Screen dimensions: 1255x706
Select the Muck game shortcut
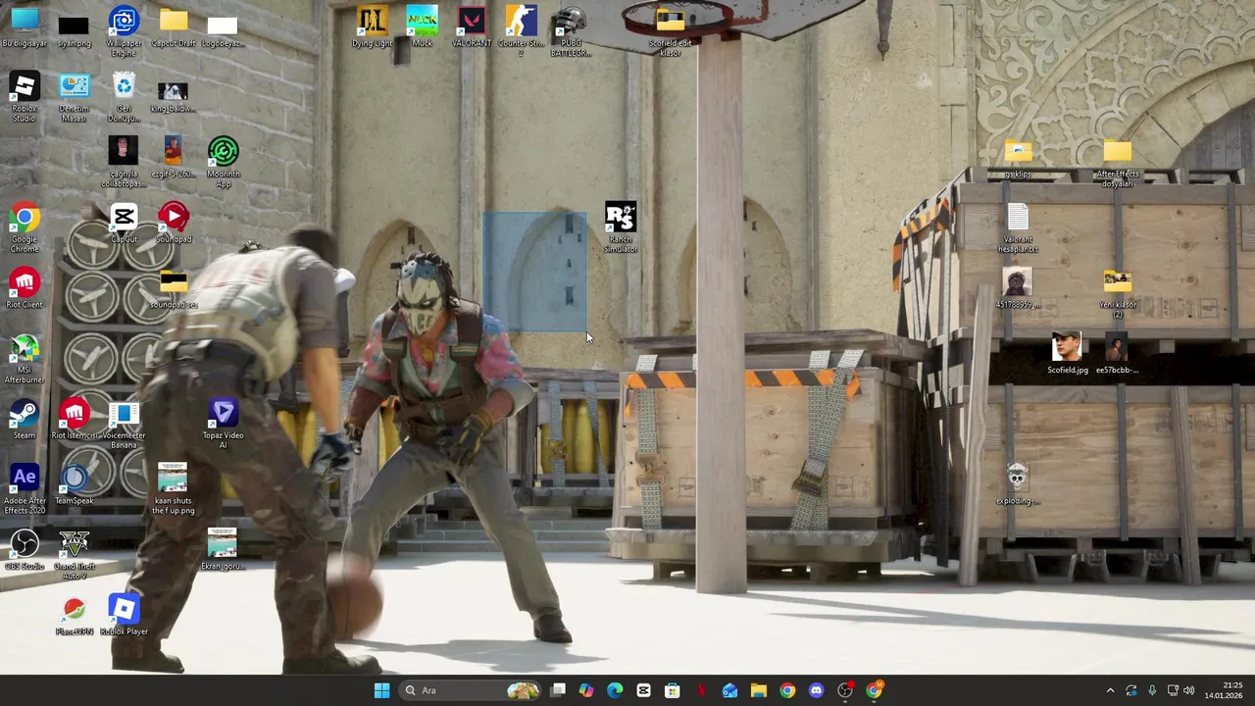[422, 27]
